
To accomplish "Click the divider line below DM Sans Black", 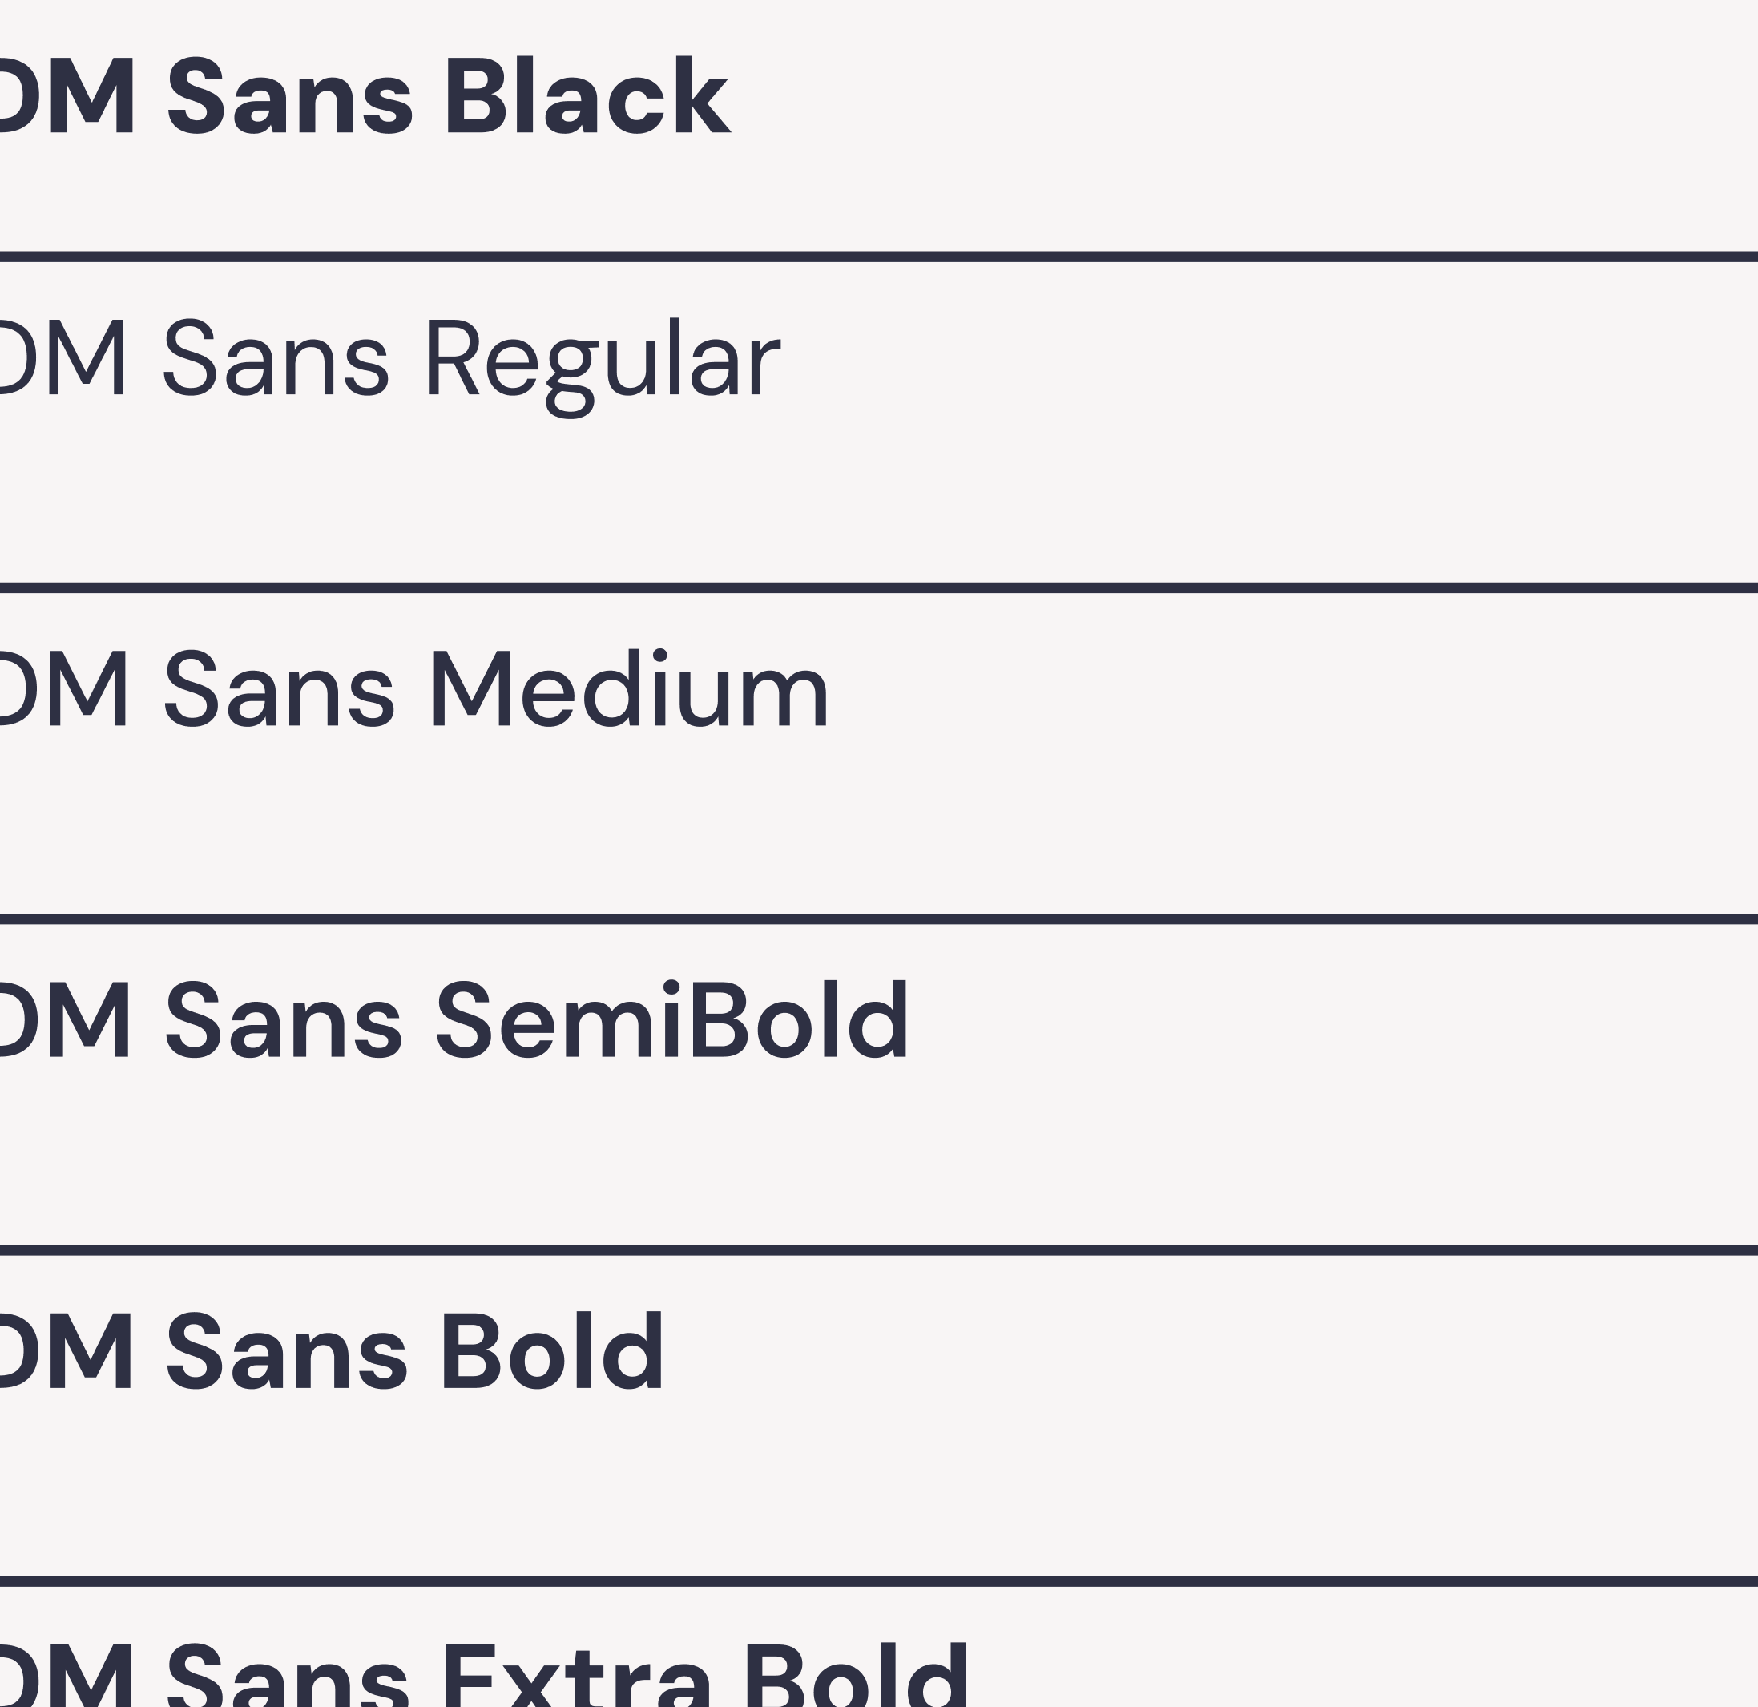I will [x=879, y=256].
